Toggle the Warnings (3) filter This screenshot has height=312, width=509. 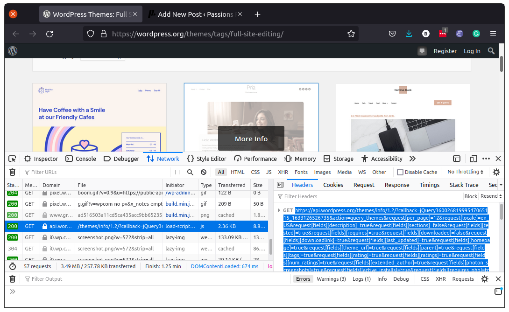coord(331,279)
